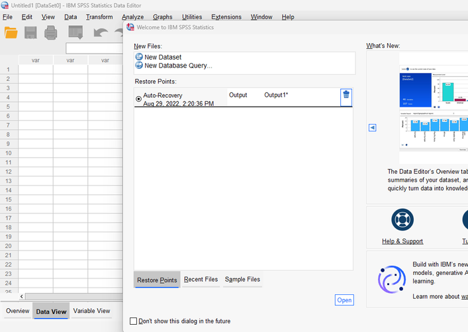Open the Window menu
Screen dimensions: 468x332
261,17
